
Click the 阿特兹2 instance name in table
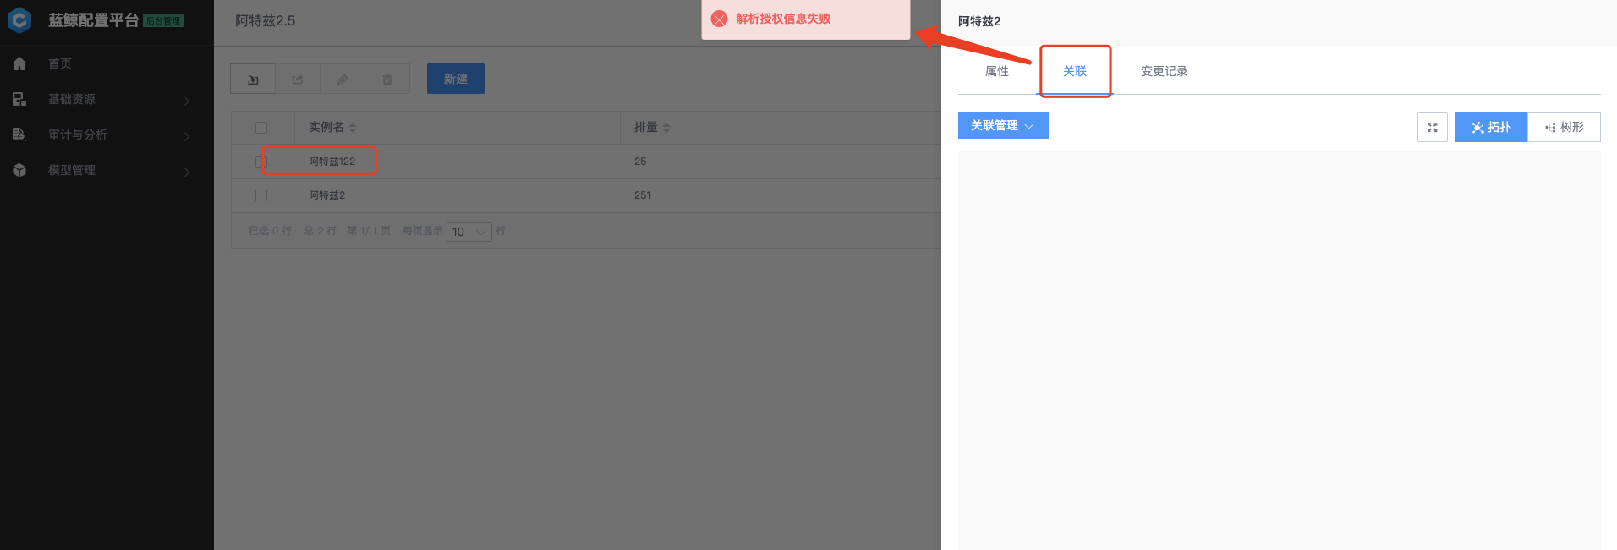[326, 195]
